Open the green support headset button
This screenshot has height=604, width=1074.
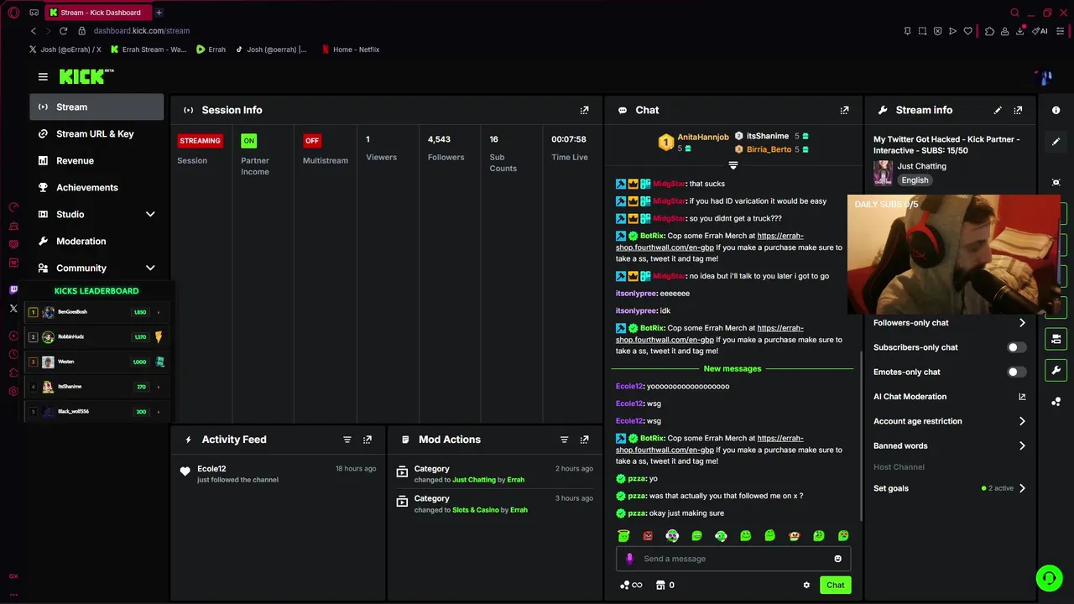pyautogui.click(x=1049, y=578)
